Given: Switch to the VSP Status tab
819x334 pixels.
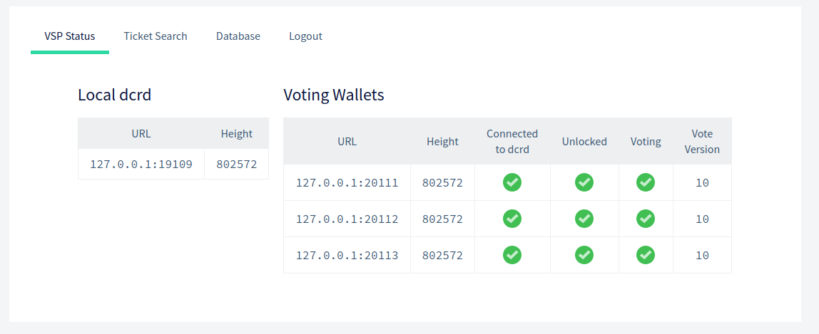Looking at the screenshot, I should (69, 36).
